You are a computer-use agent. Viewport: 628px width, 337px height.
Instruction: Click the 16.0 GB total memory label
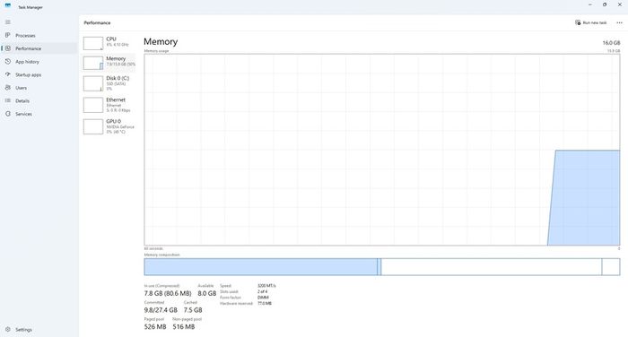tap(611, 43)
